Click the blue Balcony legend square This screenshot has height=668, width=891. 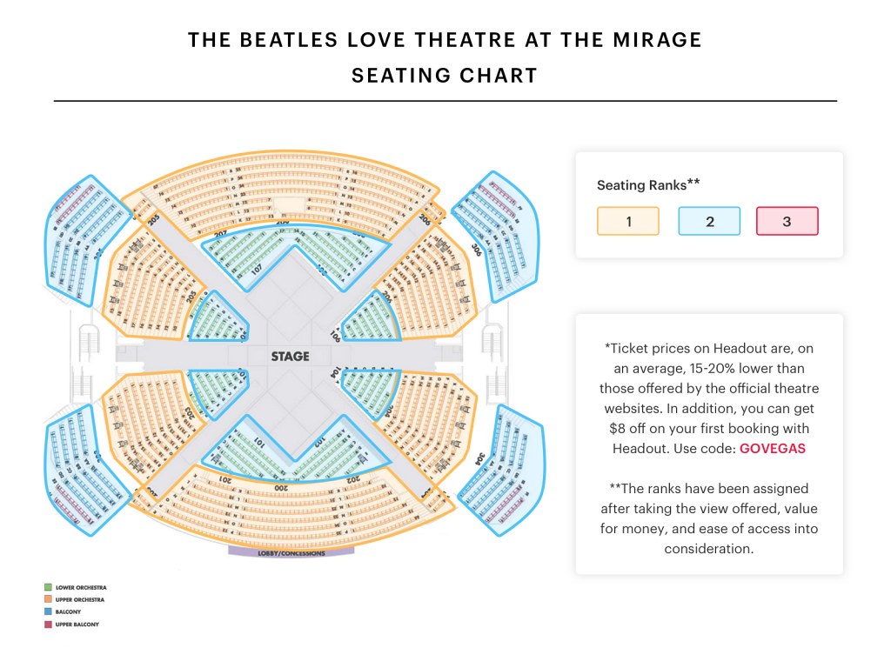[49, 611]
